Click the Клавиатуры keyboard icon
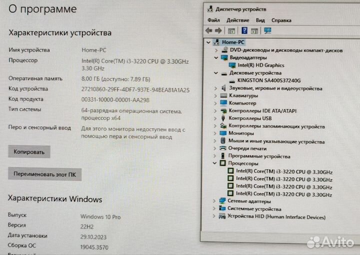The image size is (360, 255). [x=223, y=95]
